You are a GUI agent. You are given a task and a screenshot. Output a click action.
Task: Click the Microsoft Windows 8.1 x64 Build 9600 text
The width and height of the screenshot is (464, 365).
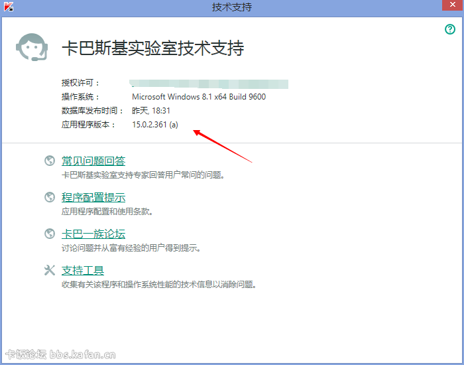coord(199,97)
